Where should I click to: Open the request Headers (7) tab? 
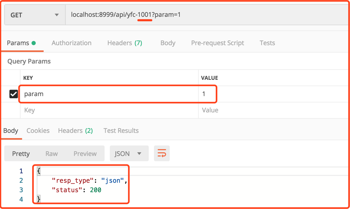(x=125, y=43)
